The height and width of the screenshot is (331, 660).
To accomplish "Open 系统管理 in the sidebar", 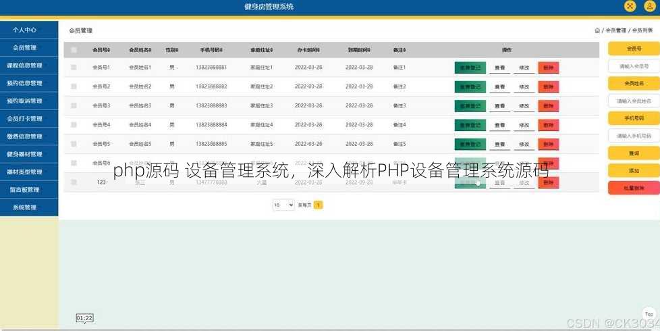I will click(x=29, y=207).
